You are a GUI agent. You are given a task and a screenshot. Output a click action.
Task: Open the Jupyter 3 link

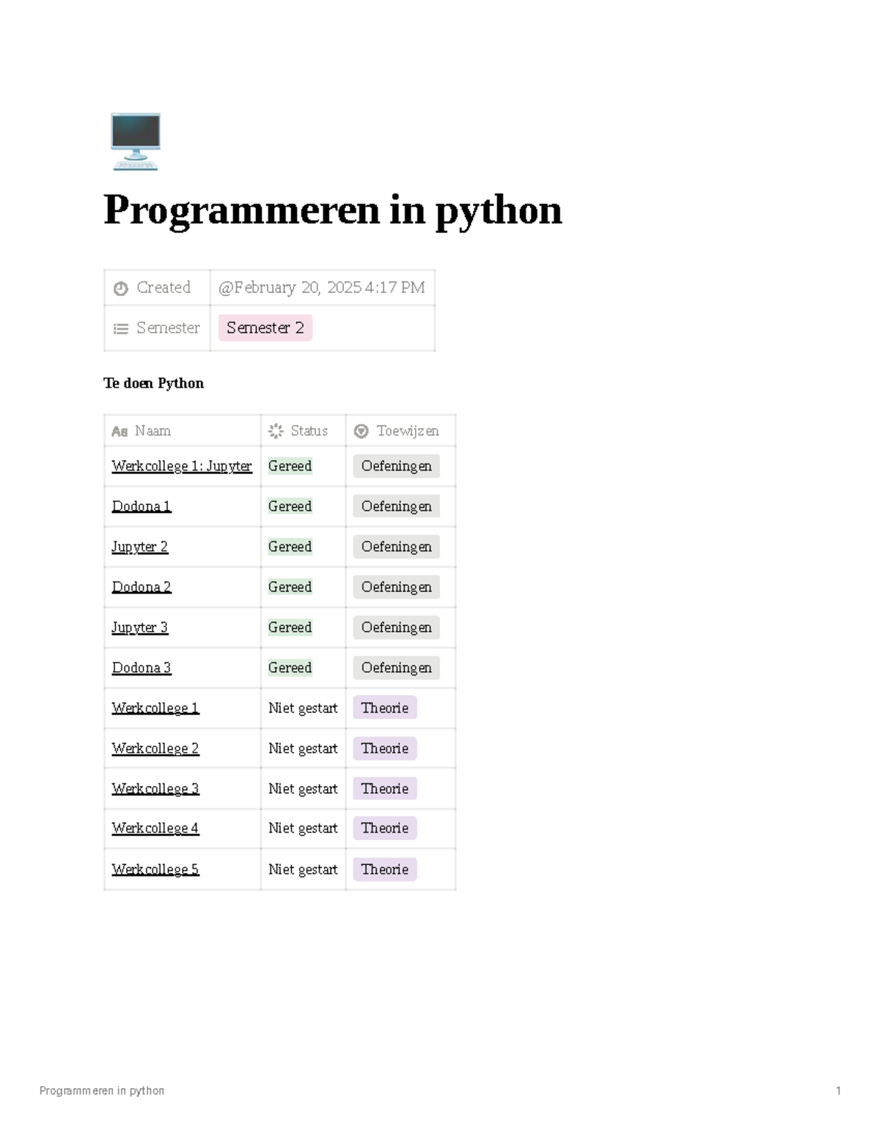tap(140, 627)
